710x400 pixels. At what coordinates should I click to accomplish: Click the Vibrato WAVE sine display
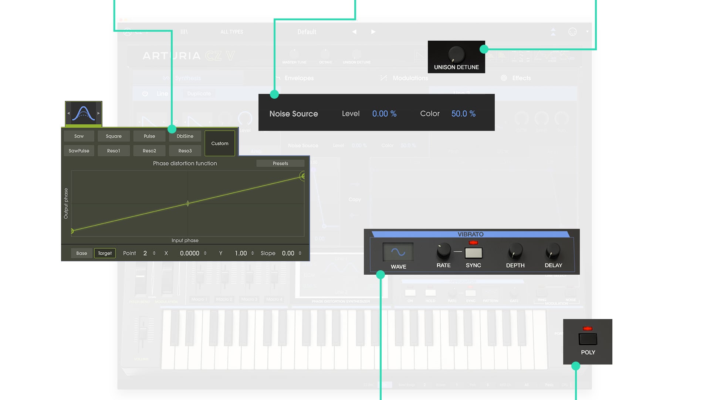pyautogui.click(x=398, y=252)
